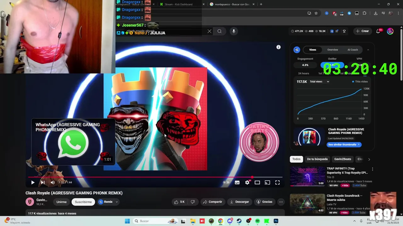Viewport: 403px width, 226px height.
Task: Click the GavinZ Beats channel watermark
Action: (x=259, y=142)
